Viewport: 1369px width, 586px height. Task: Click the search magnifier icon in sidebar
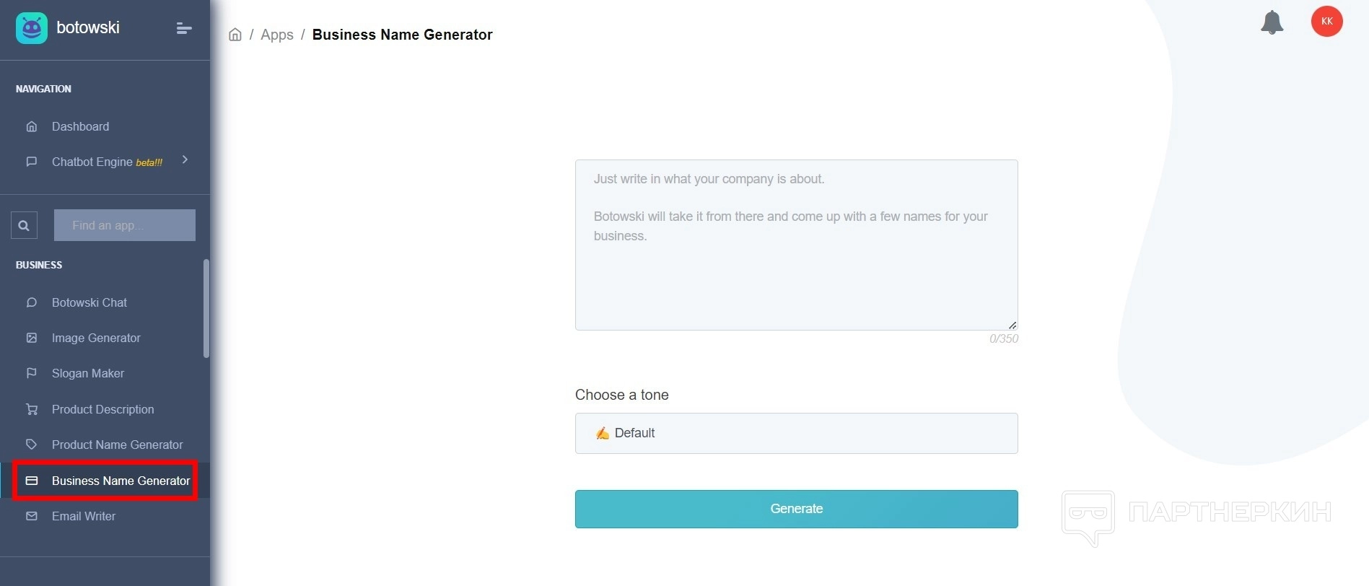(x=24, y=225)
